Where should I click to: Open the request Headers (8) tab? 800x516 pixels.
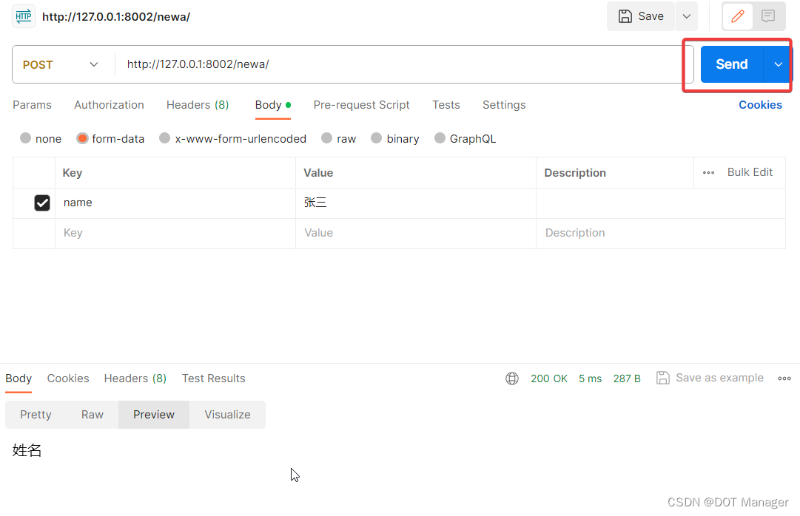[198, 105]
